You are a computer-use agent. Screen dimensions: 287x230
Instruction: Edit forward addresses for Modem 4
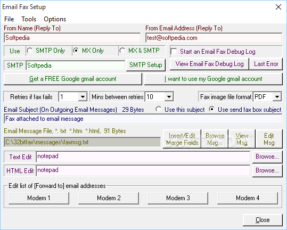coord(248,198)
